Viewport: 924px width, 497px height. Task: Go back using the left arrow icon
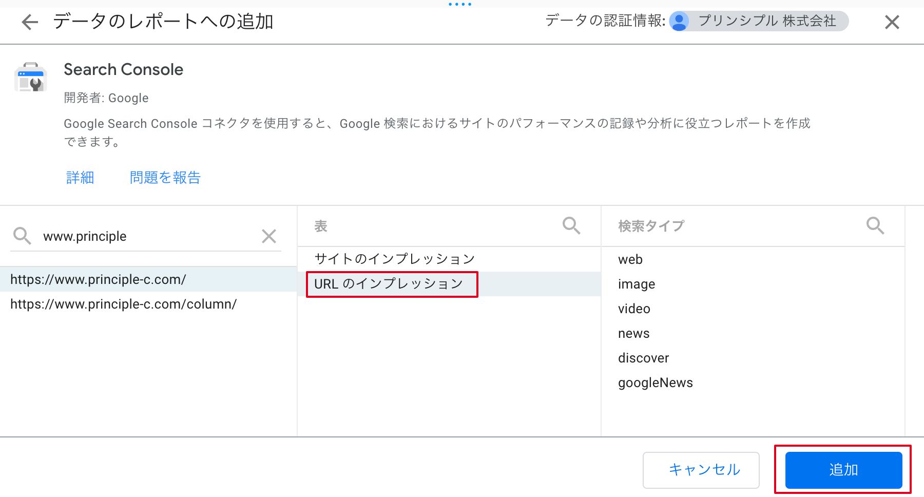pyautogui.click(x=30, y=22)
